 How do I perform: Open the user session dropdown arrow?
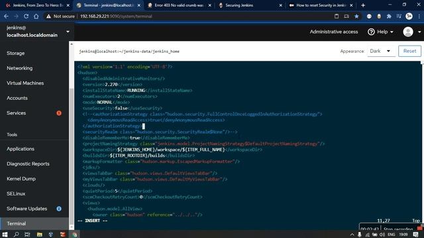(419, 32)
